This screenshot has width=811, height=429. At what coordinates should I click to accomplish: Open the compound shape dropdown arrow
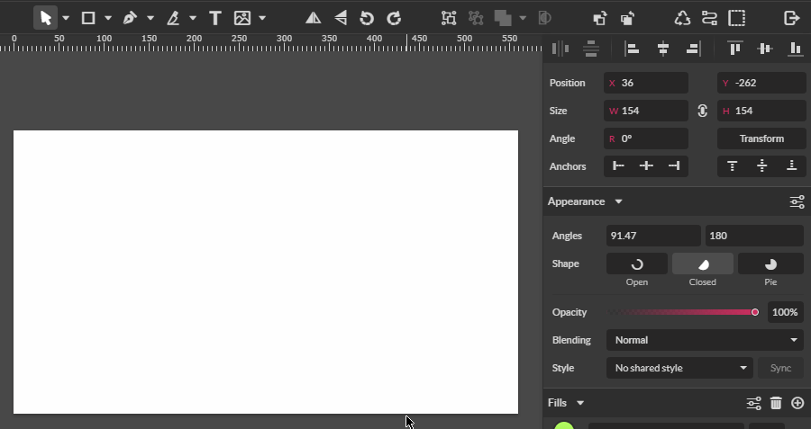click(x=523, y=18)
